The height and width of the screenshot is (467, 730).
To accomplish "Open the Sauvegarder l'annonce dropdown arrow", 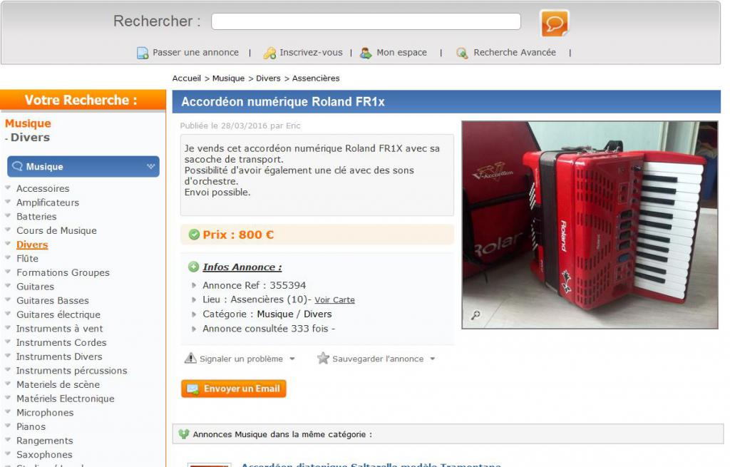I will pyautogui.click(x=433, y=359).
